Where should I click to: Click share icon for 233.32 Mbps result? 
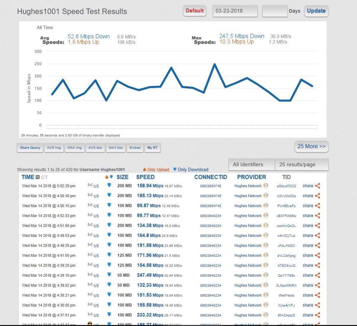coord(317,315)
